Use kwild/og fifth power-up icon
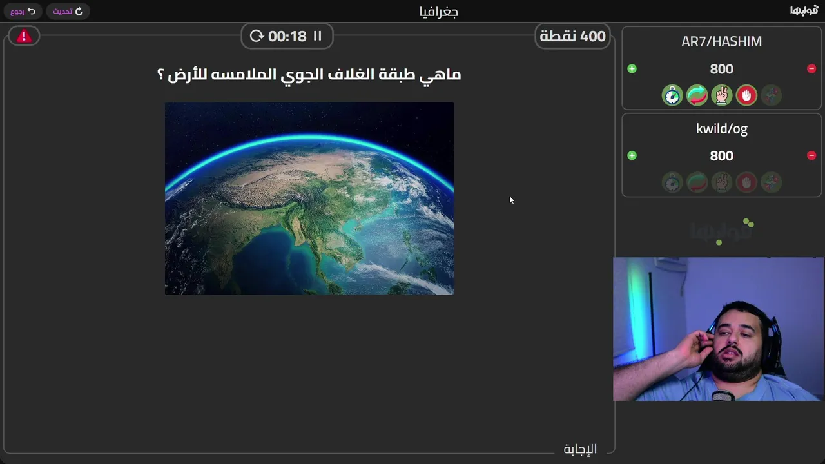Screen dimensions: 825x464 tap(771, 182)
